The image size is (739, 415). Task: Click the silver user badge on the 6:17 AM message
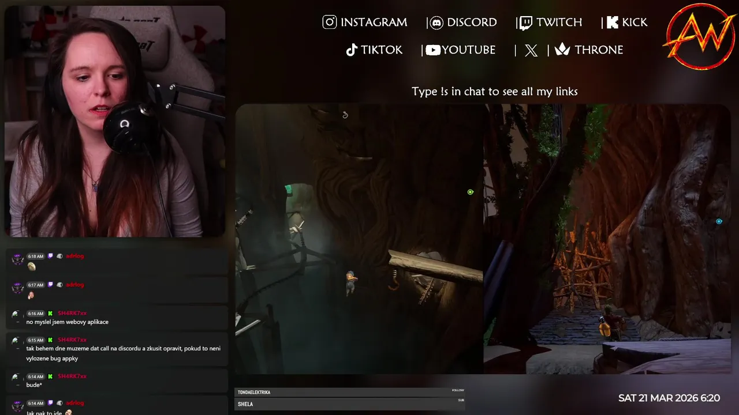coord(59,285)
